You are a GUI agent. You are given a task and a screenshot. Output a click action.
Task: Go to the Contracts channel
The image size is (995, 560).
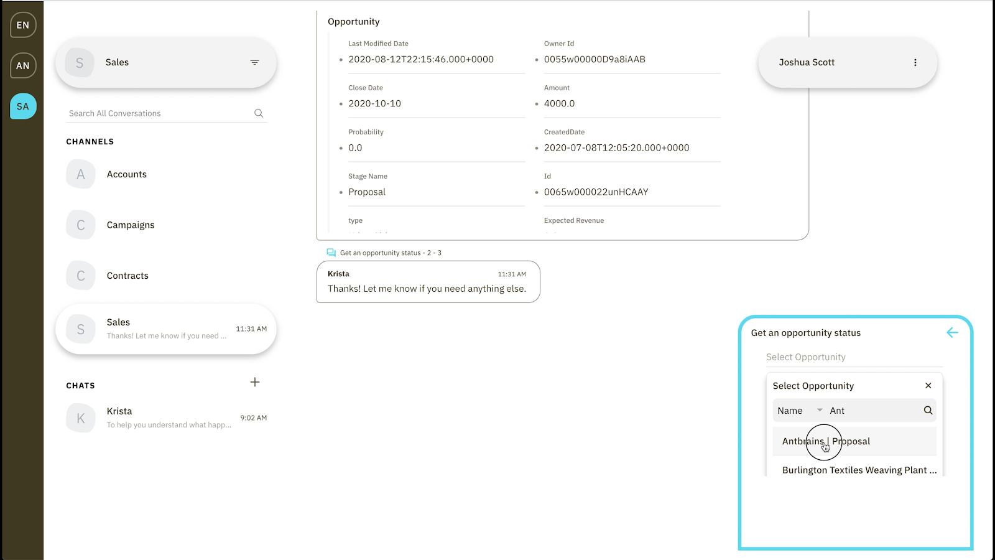click(x=127, y=276)
